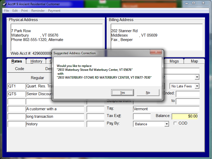
Task: Click the Tax Ex# input field
Action: pyautogui.click(x=142, y=116)
